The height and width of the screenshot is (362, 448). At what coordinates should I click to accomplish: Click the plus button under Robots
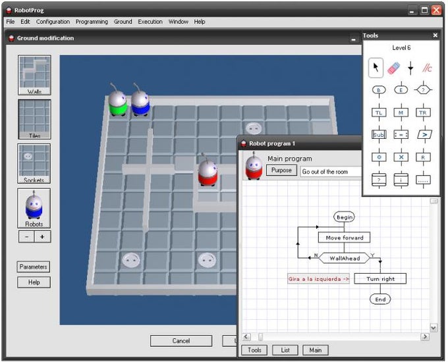43,237
